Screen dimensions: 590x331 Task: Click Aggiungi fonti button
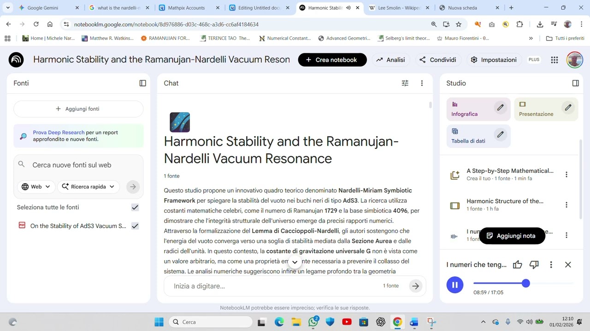tap(78, 109)
